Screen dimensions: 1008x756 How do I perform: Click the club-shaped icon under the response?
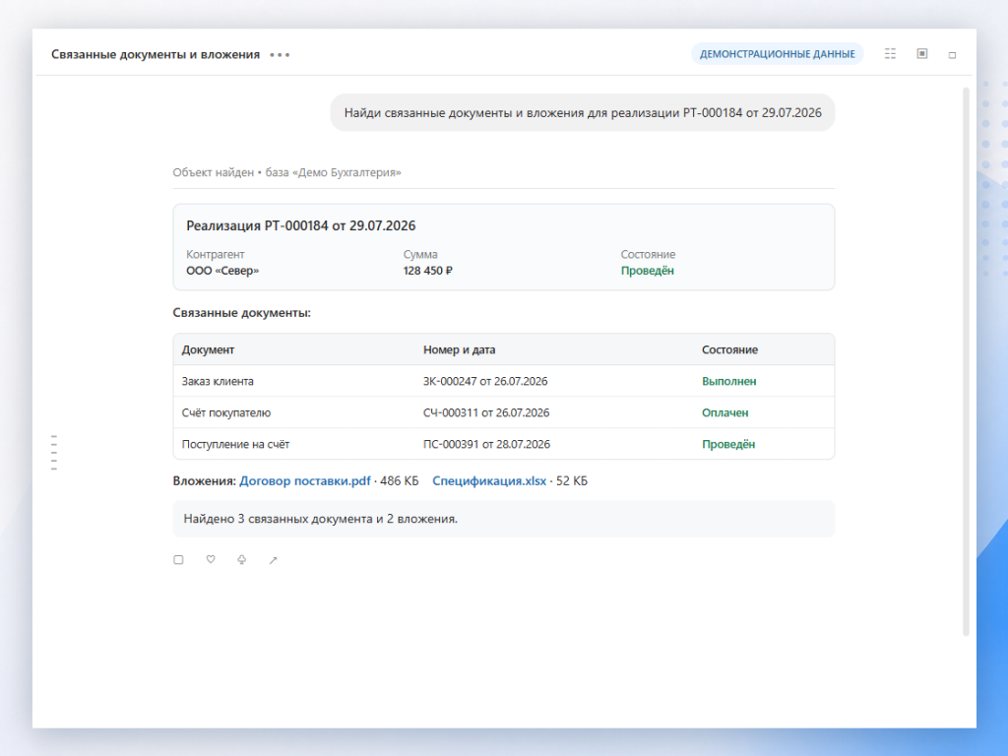242,560
